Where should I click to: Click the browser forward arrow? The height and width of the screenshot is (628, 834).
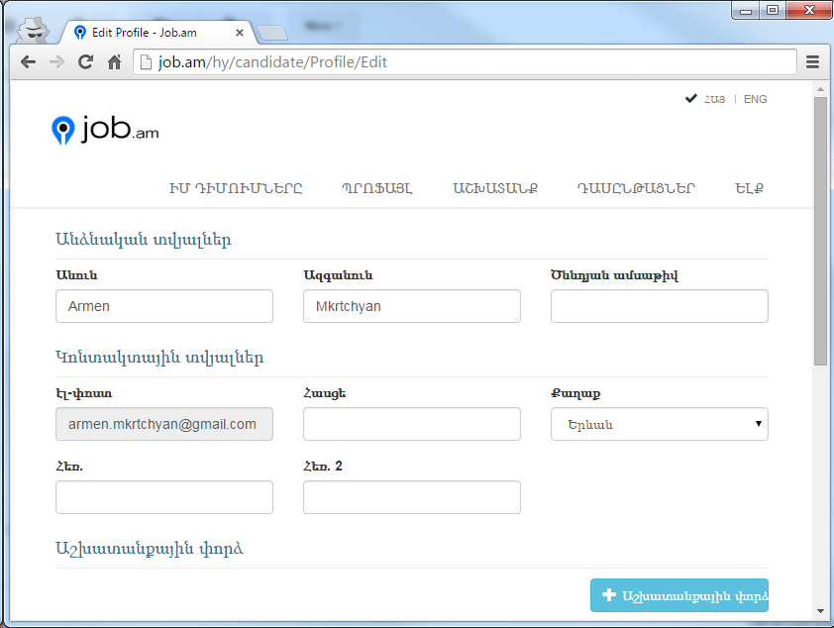point(56,62)
